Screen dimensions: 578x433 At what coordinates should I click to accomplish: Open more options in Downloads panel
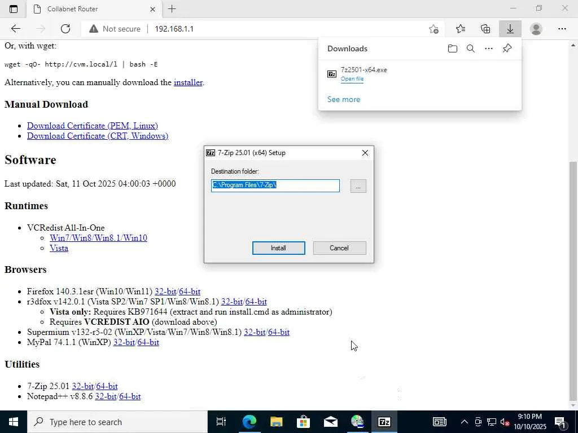[489, 48]
